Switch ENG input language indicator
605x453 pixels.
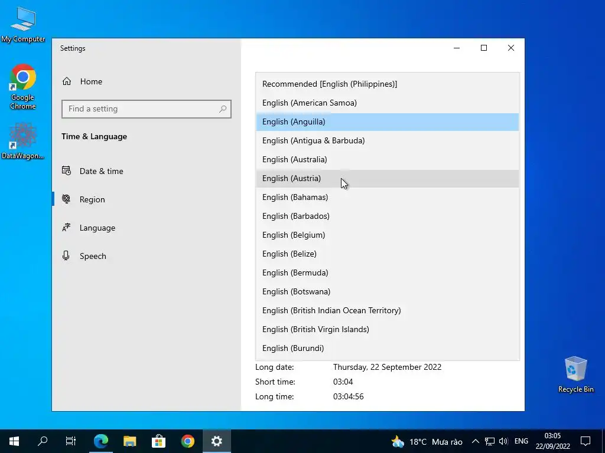[521, 441]
